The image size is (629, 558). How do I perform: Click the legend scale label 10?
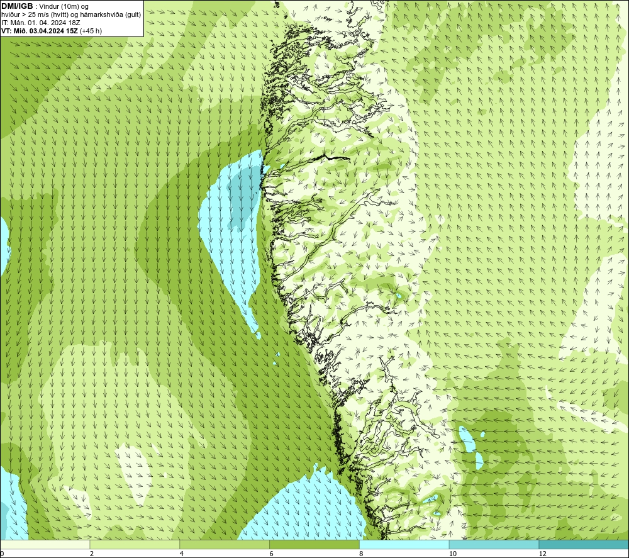pos(453,554)
